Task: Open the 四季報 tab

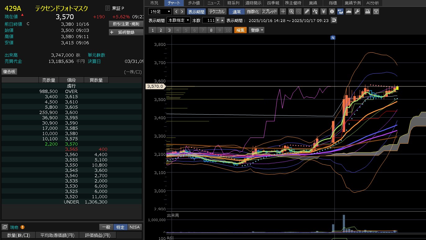Action: [x=273, y=3]
